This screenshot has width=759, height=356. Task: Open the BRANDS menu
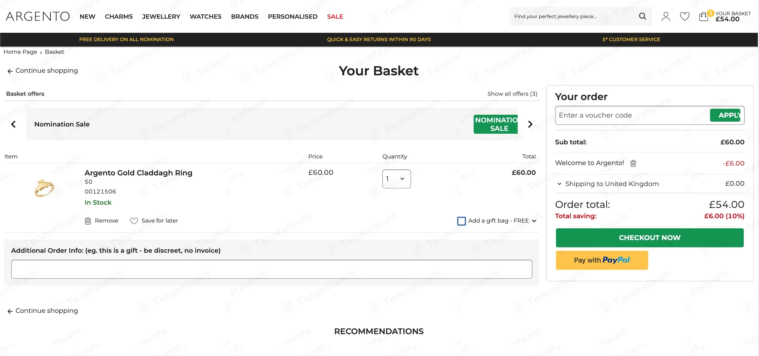tap(244, 16)
